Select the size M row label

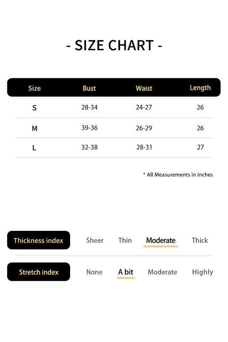pos(35,128)
